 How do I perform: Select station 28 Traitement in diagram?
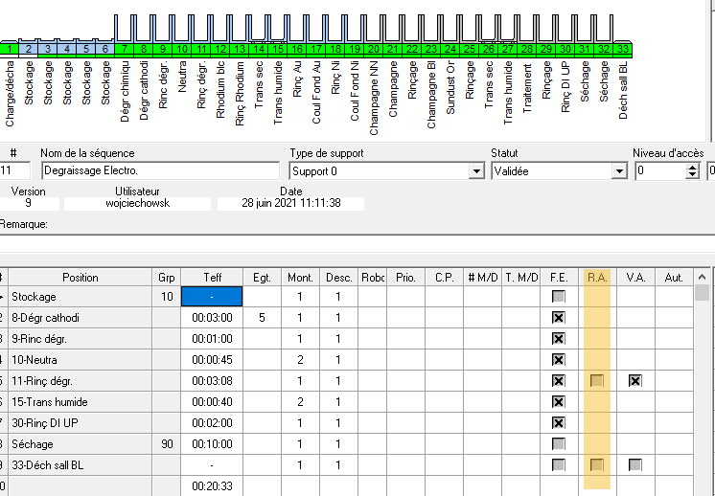coord(527,49)
